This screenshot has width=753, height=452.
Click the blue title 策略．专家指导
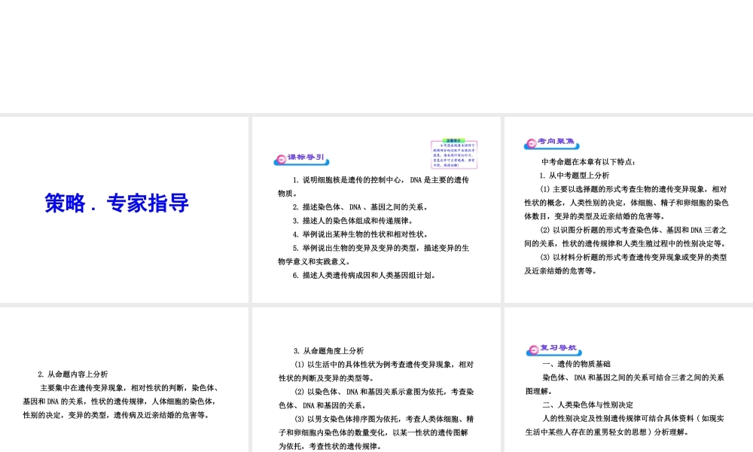click(117, 203)
